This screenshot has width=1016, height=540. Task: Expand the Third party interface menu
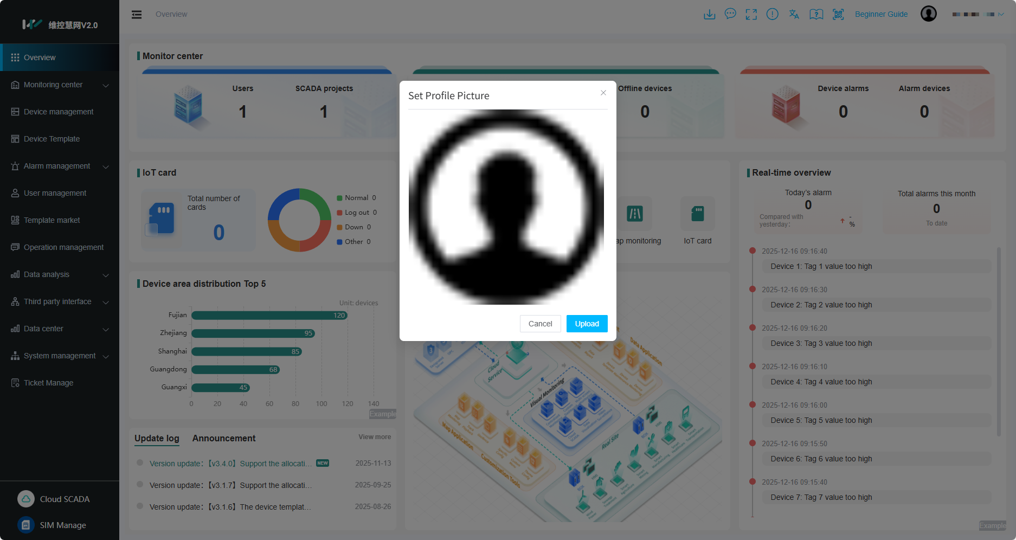(60, 301)
